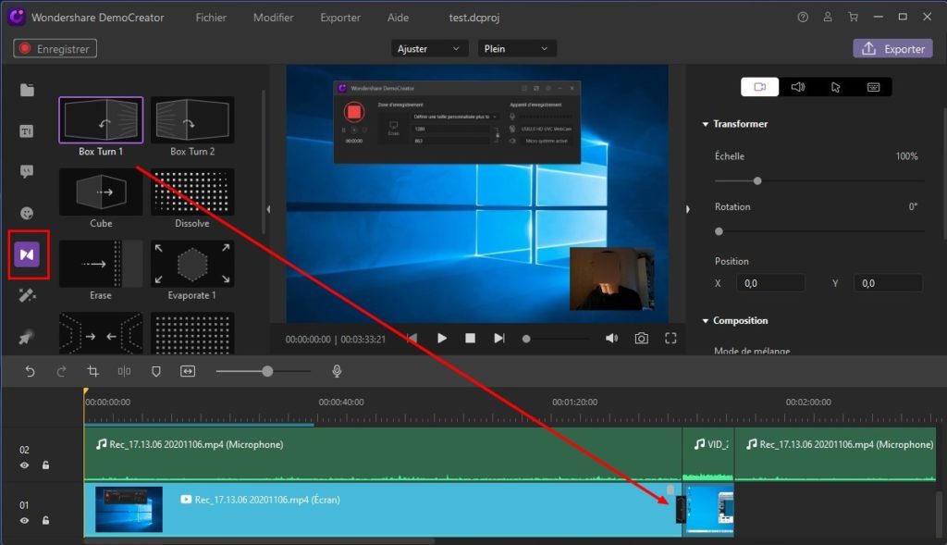Switch to the video properties tab

(760, 87)
